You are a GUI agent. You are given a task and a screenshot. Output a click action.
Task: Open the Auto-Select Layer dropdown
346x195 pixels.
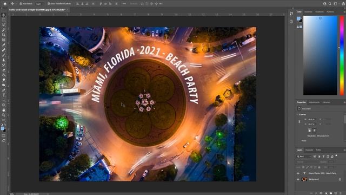click(x=40, y=4)
